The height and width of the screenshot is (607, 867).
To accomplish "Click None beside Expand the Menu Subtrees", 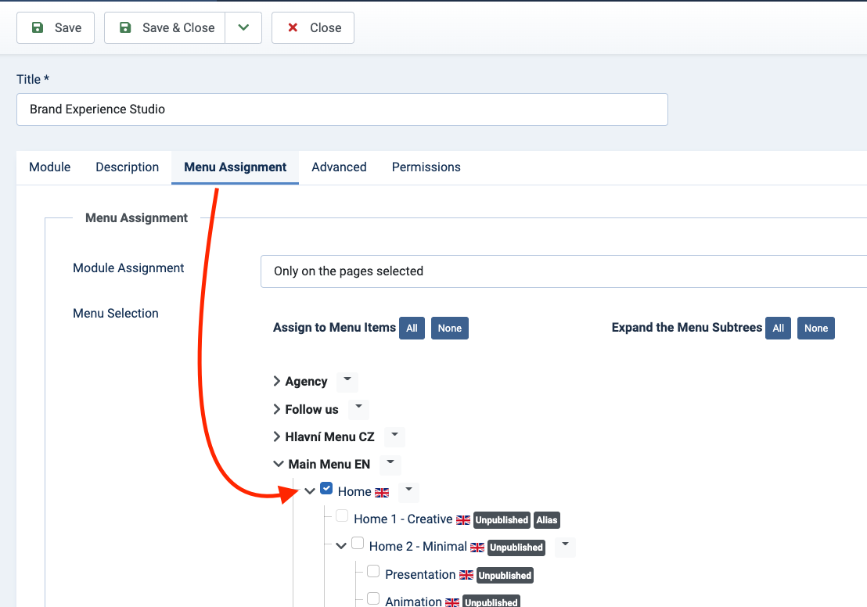I will (816, 329).
